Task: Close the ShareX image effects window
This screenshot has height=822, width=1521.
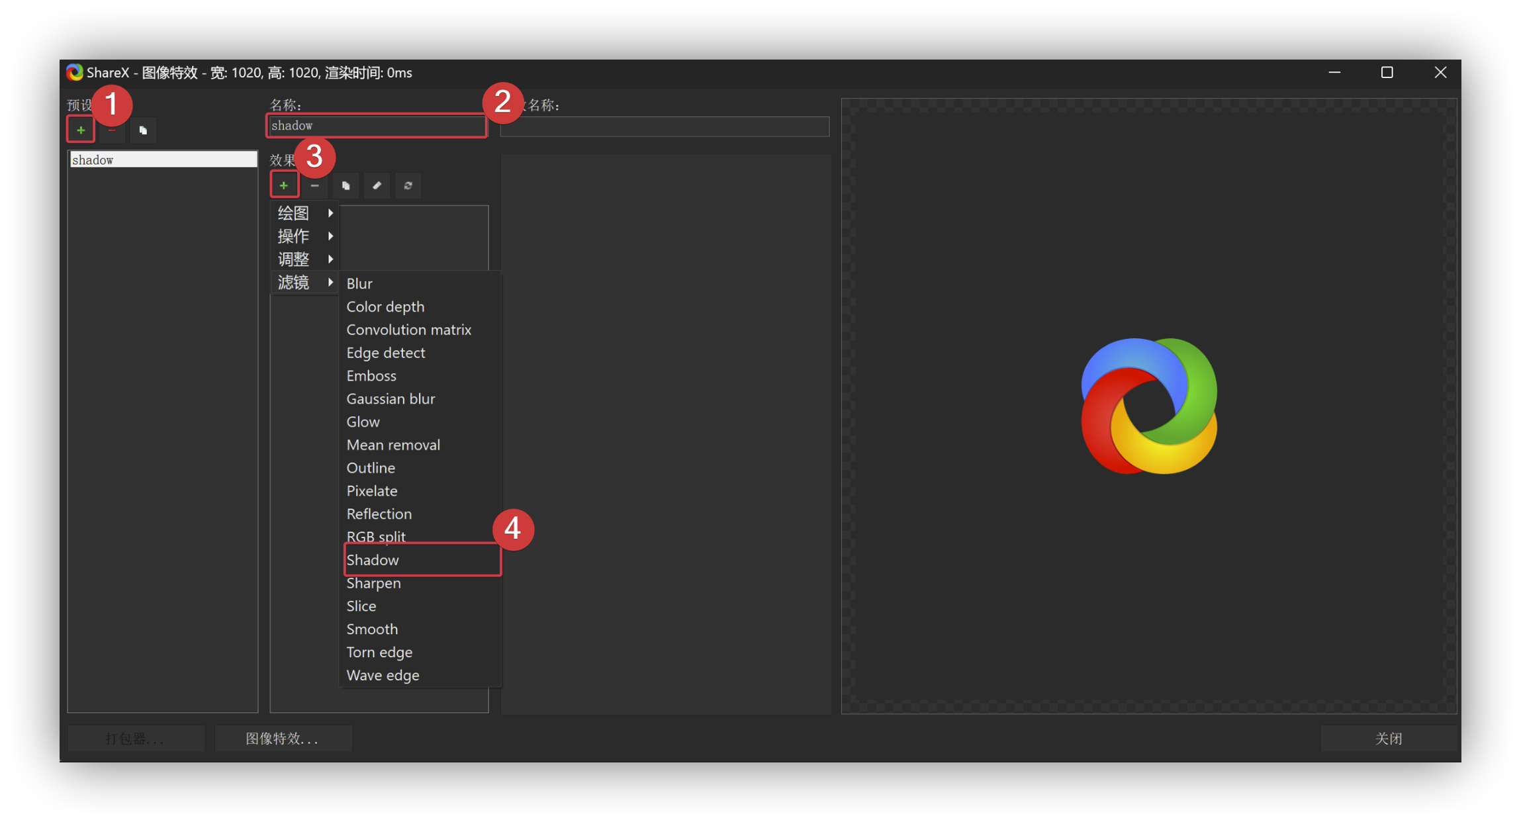Action: (x=1440, y=72)
